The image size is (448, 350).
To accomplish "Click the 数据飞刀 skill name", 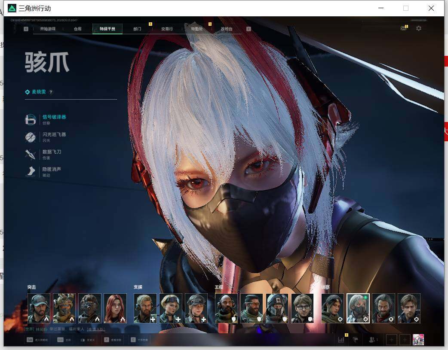I will (x=52, y=152).
